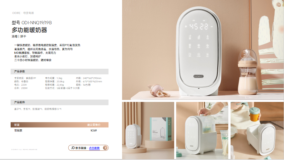Viewport: 284px width, 160px height.
Task: Click the 配置 gradient price header bar
Action: tap(59, 125)
